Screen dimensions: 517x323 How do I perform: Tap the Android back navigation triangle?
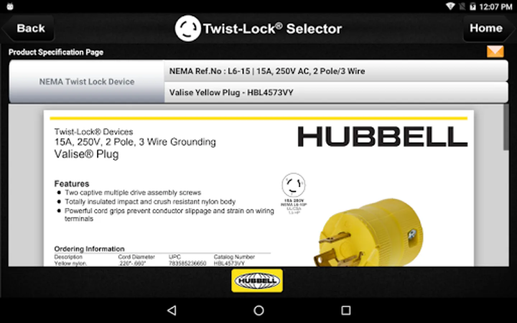172,310
